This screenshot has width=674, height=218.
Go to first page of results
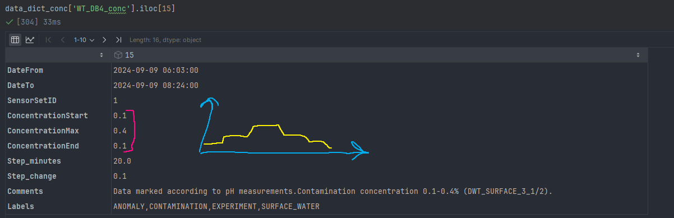coord(48,40)
